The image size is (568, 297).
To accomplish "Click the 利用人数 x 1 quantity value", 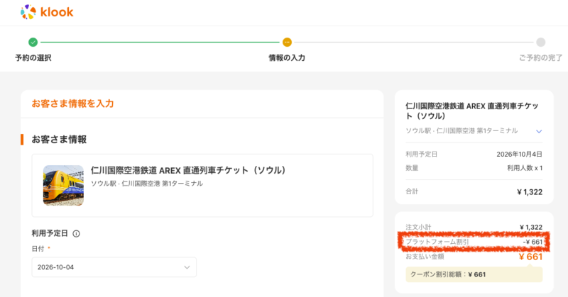I will (525, 168).
